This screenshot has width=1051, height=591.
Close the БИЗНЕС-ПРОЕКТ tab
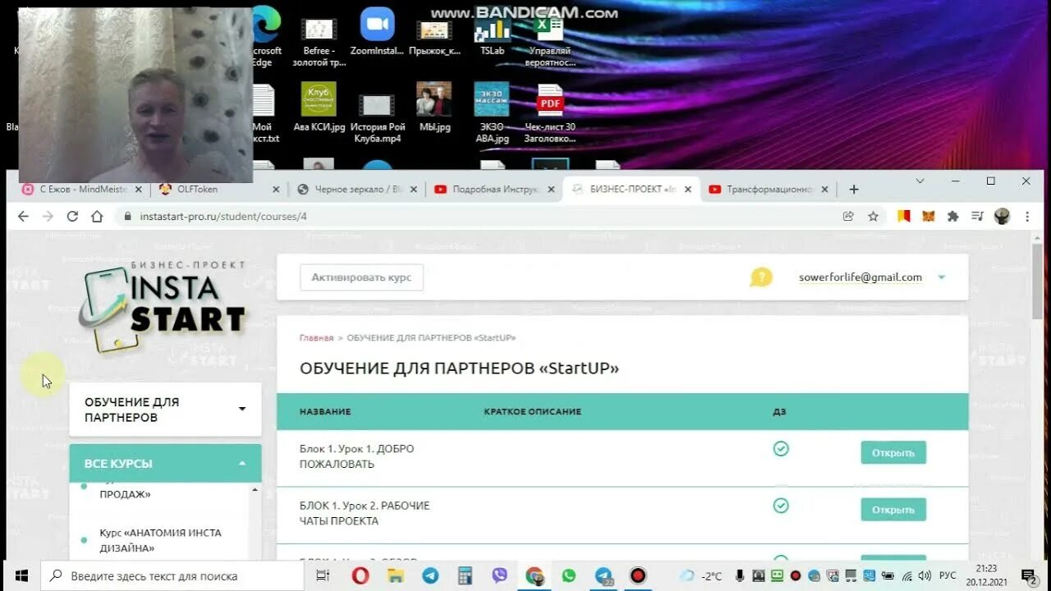[688, 189]
